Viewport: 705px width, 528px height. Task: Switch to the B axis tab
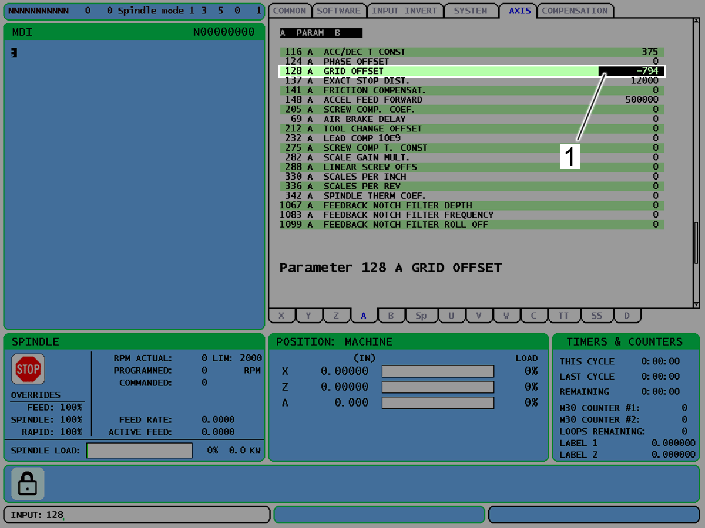391,316
